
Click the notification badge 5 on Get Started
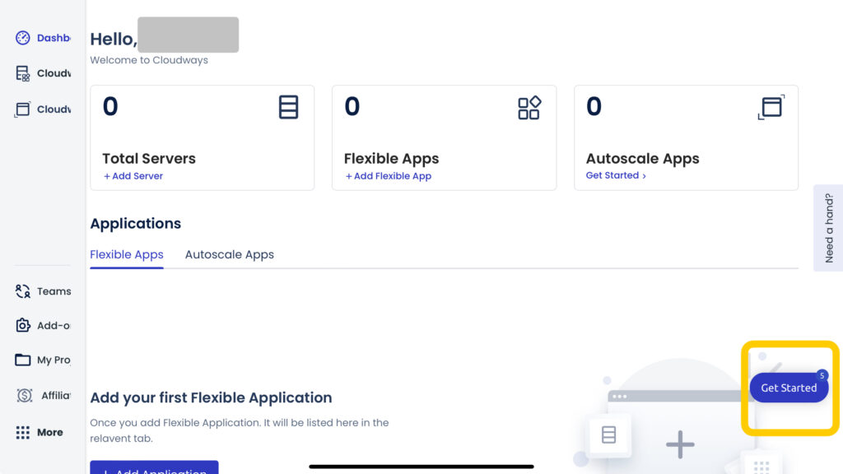[822, 375]
